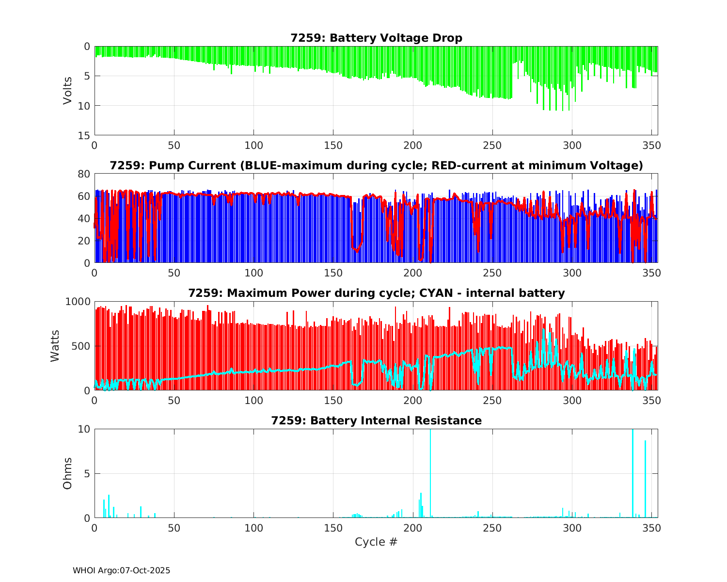Click the resistance spike near cycle 346
This screenshot has height=582, width=727.
coord(645,478)
